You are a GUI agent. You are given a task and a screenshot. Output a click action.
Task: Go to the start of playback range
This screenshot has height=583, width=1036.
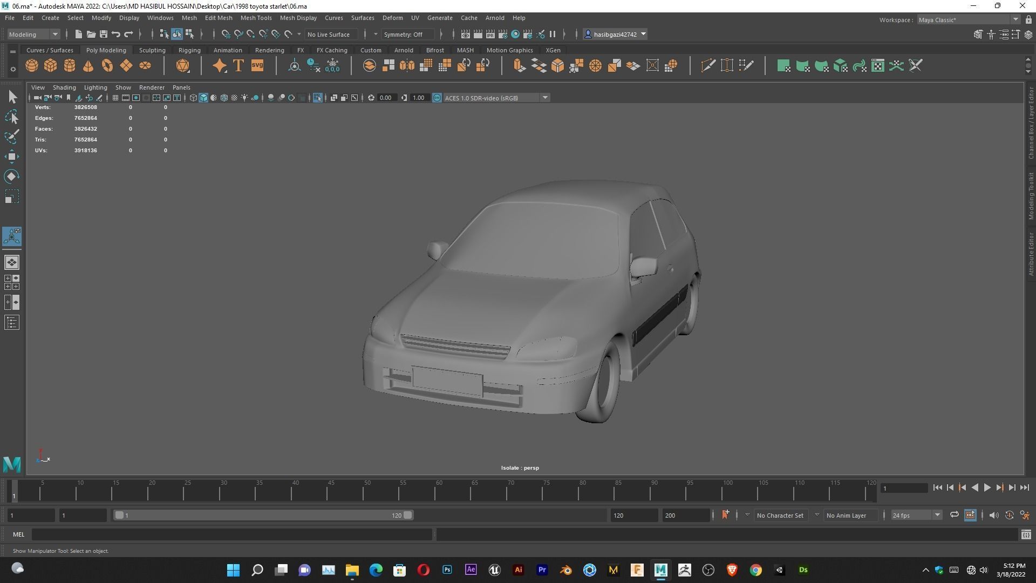pos(937,487)
